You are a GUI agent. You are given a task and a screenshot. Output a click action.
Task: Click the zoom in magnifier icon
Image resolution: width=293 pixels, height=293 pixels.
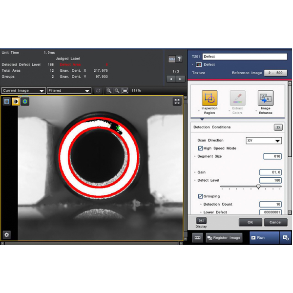coord(109,91)
